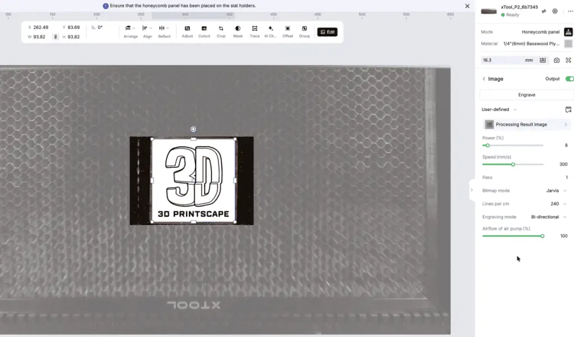Open the Arrange dropdown
This screenshot has width=574, height=337.
tap(130, 32)
